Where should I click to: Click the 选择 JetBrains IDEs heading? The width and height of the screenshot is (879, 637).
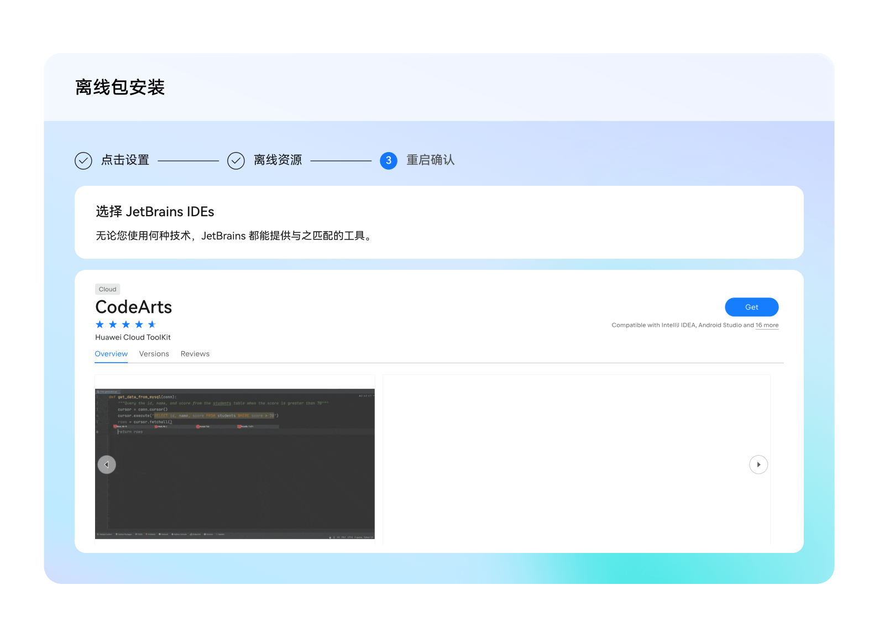point(155,212)
